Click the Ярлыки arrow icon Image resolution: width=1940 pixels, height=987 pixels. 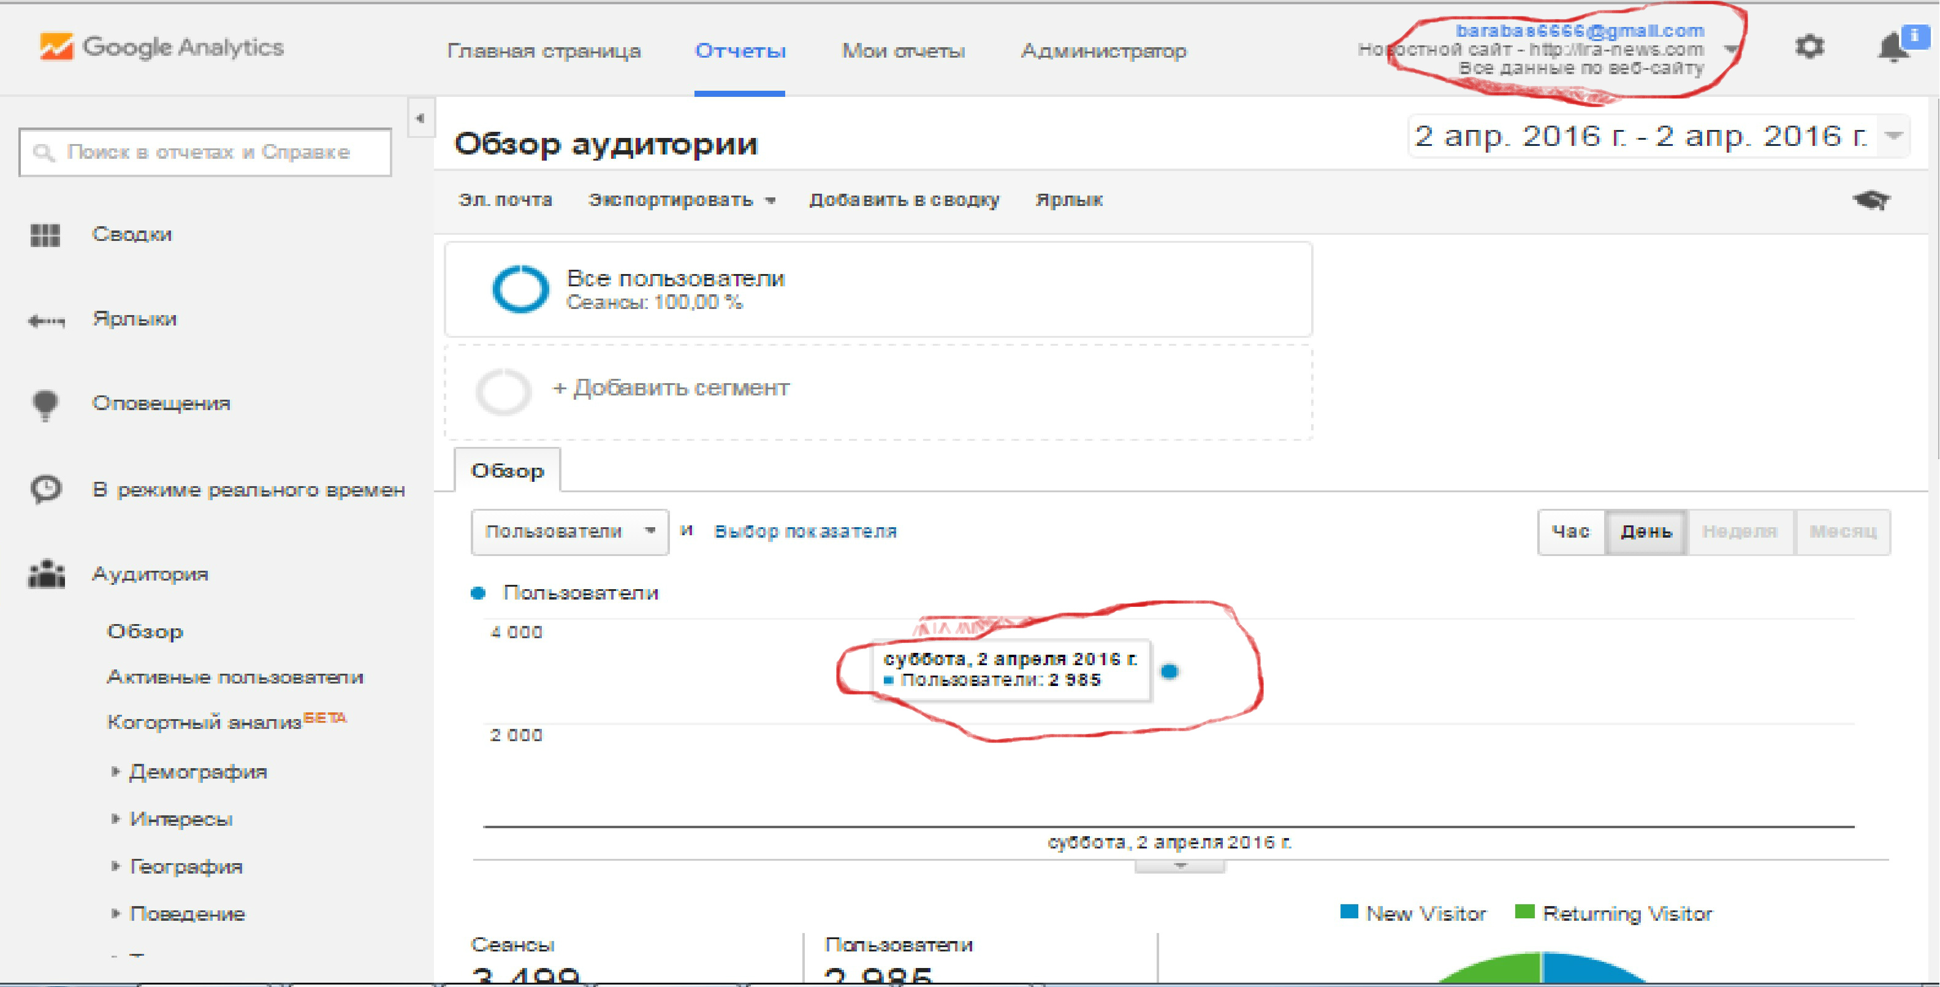[x=46, y=321]
